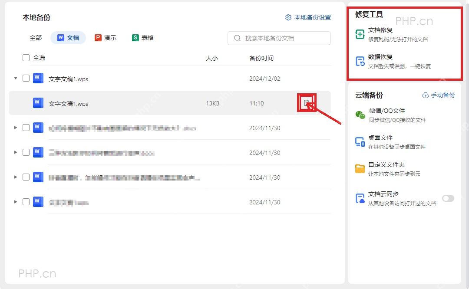This screenshot has height=289, width=469.
Task: Enable the 文档云同步 toggle switch
Action: (448, 198)
